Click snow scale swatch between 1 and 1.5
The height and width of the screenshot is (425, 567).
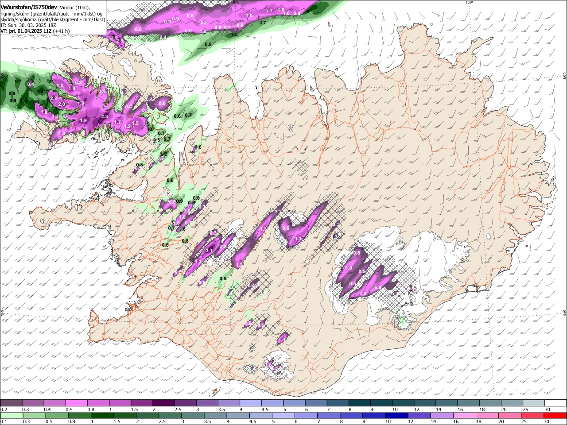pos(120,403)
